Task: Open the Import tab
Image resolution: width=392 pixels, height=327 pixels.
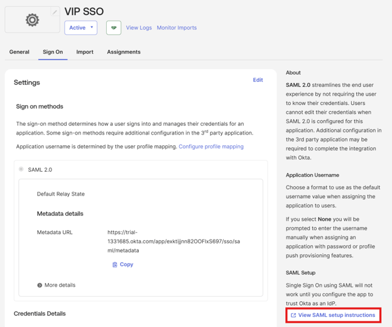Action: click(85, 52)
